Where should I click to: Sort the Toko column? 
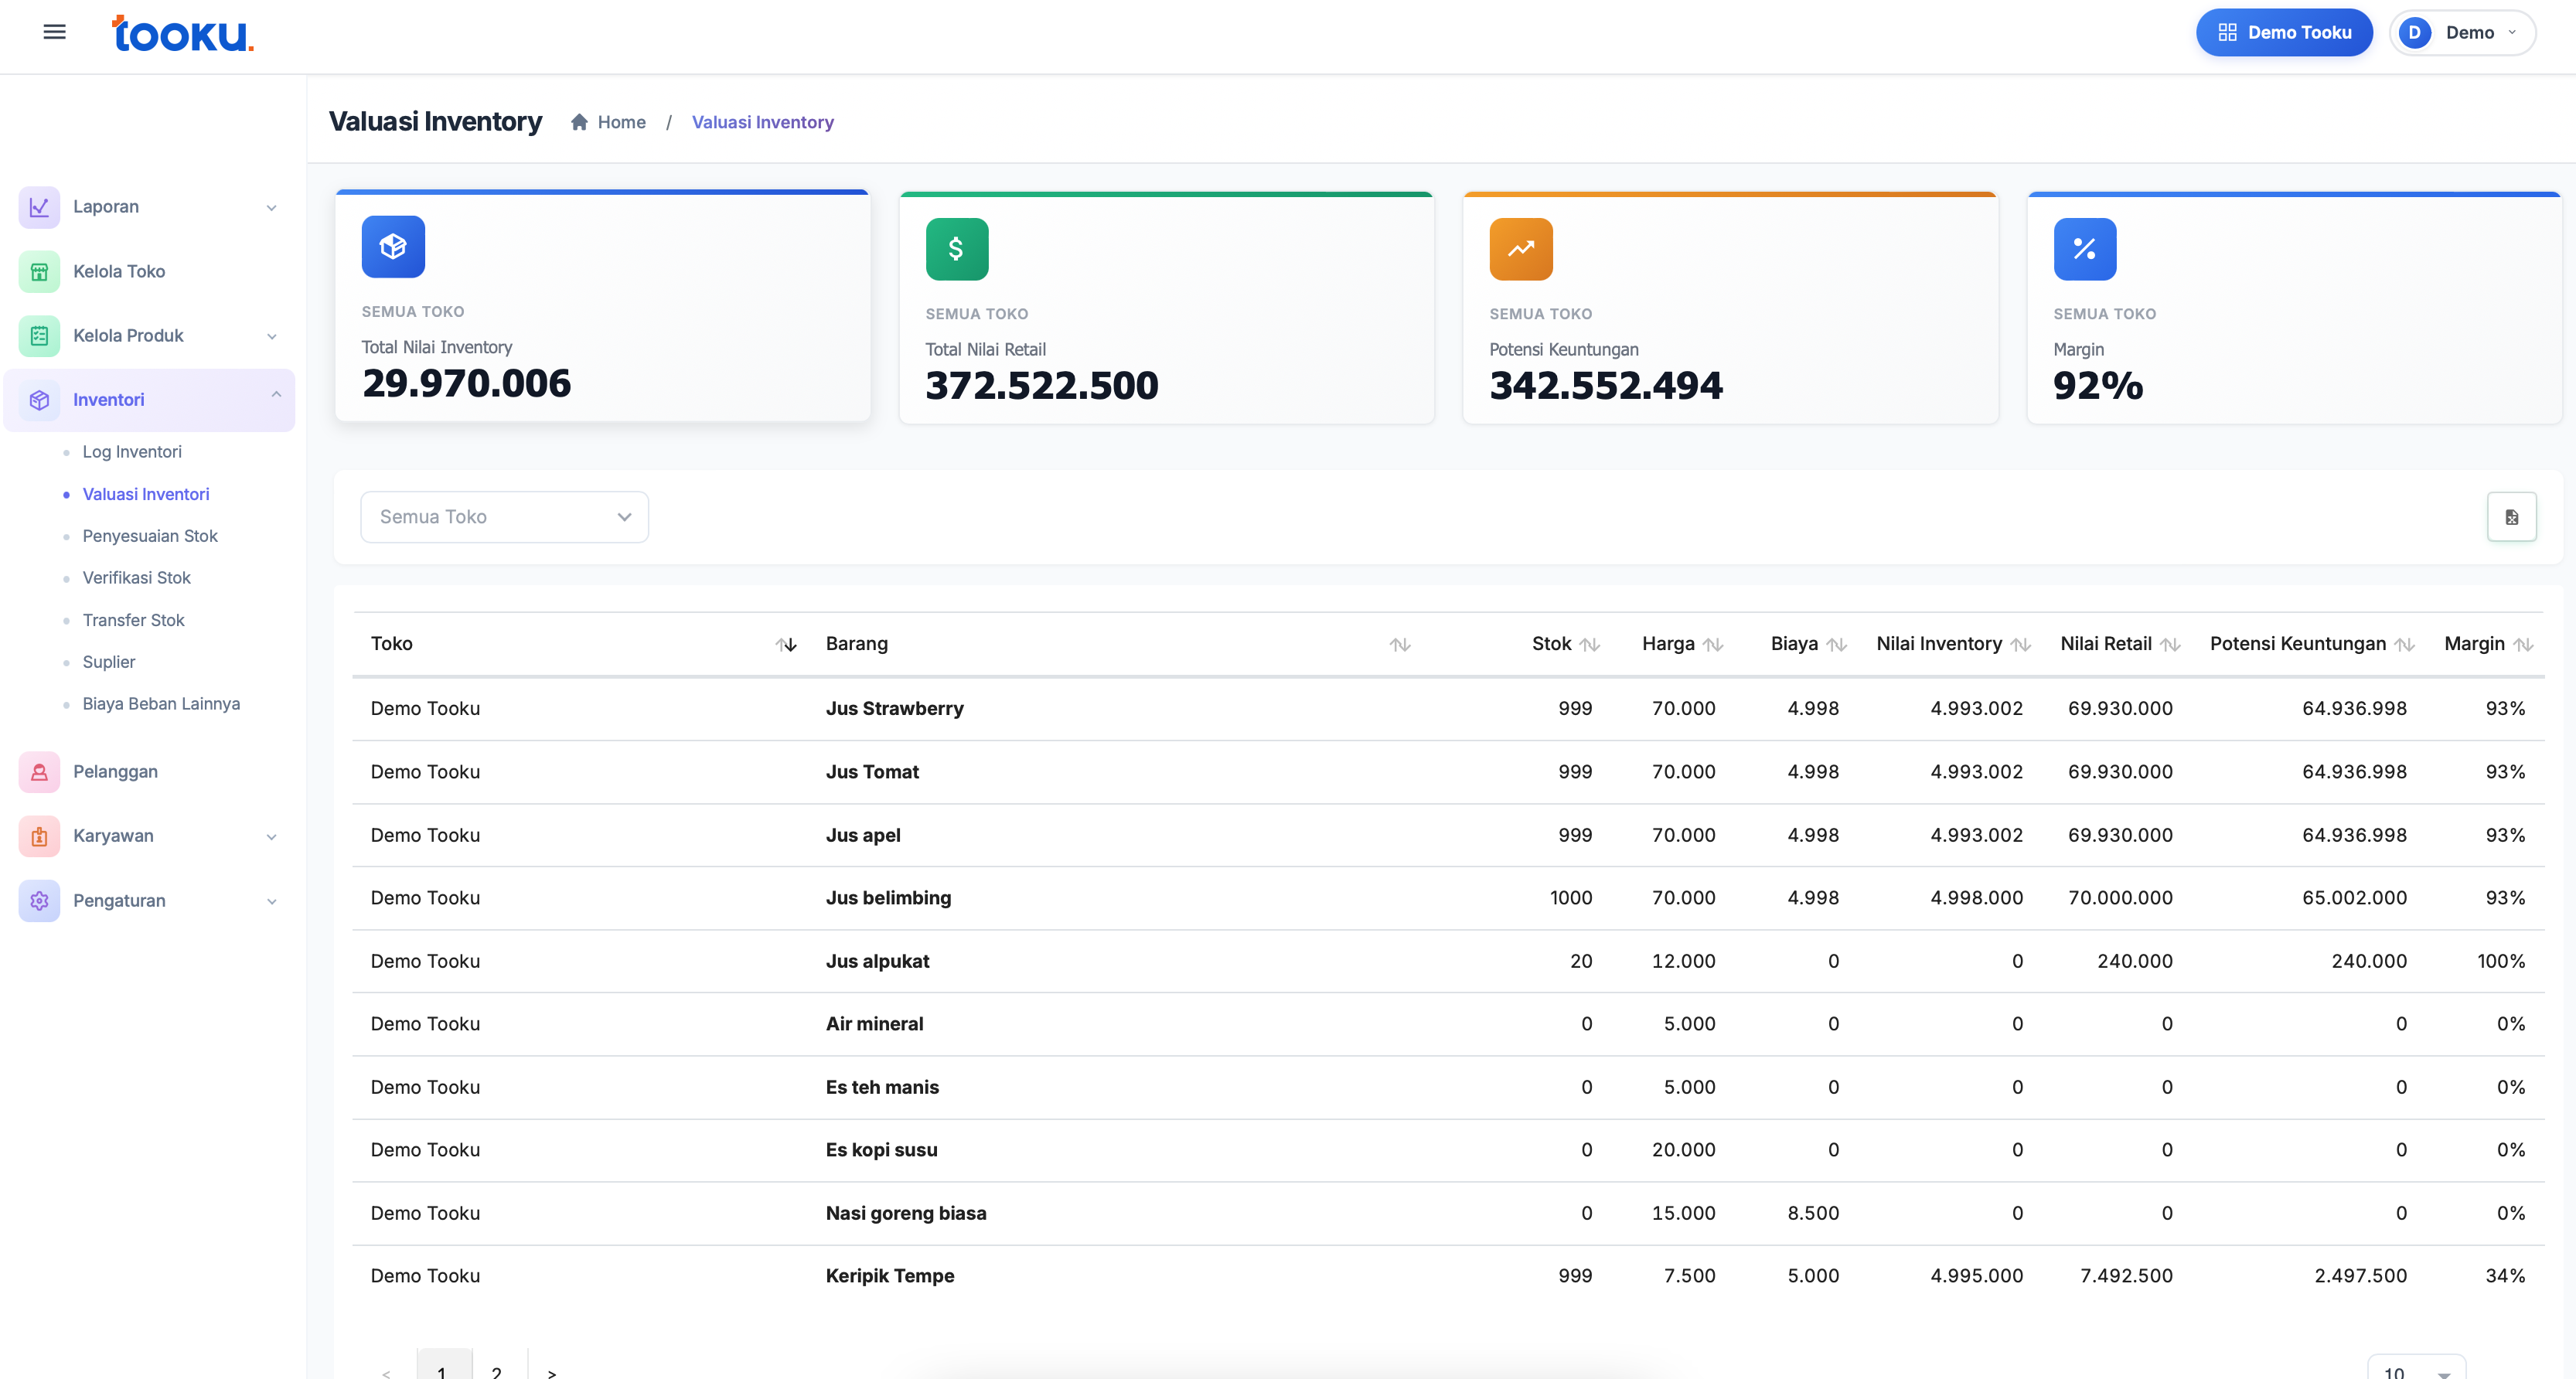[786, 645]
